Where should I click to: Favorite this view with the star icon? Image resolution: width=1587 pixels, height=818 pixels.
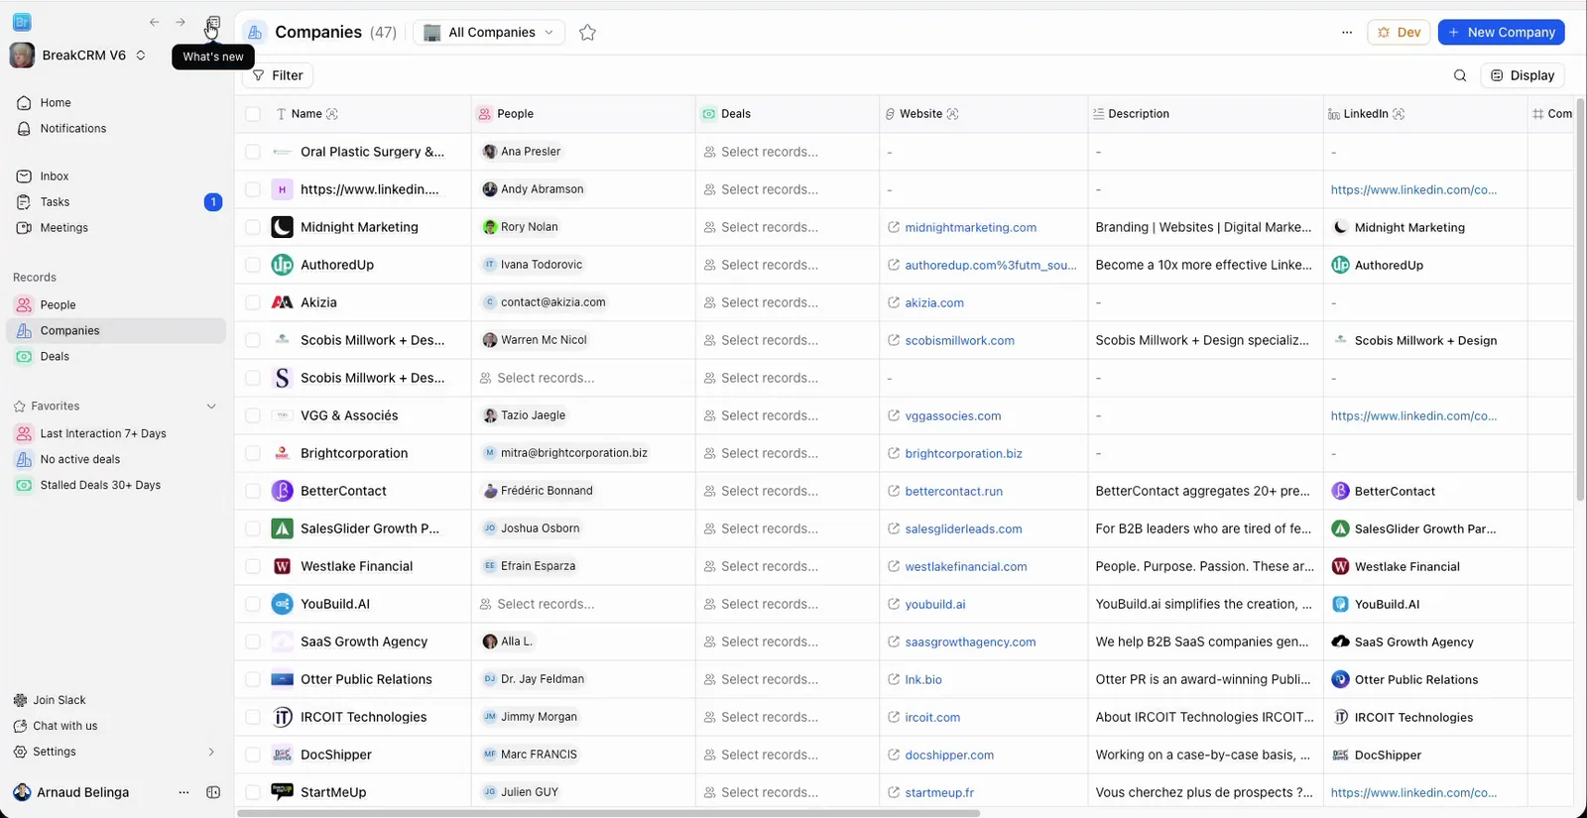tap(587, 33)
